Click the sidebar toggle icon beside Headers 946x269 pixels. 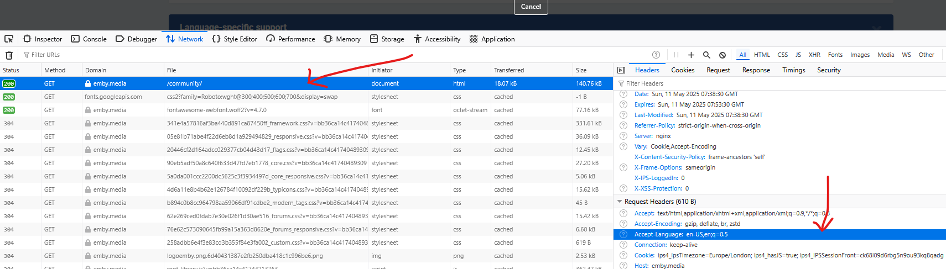621,70
